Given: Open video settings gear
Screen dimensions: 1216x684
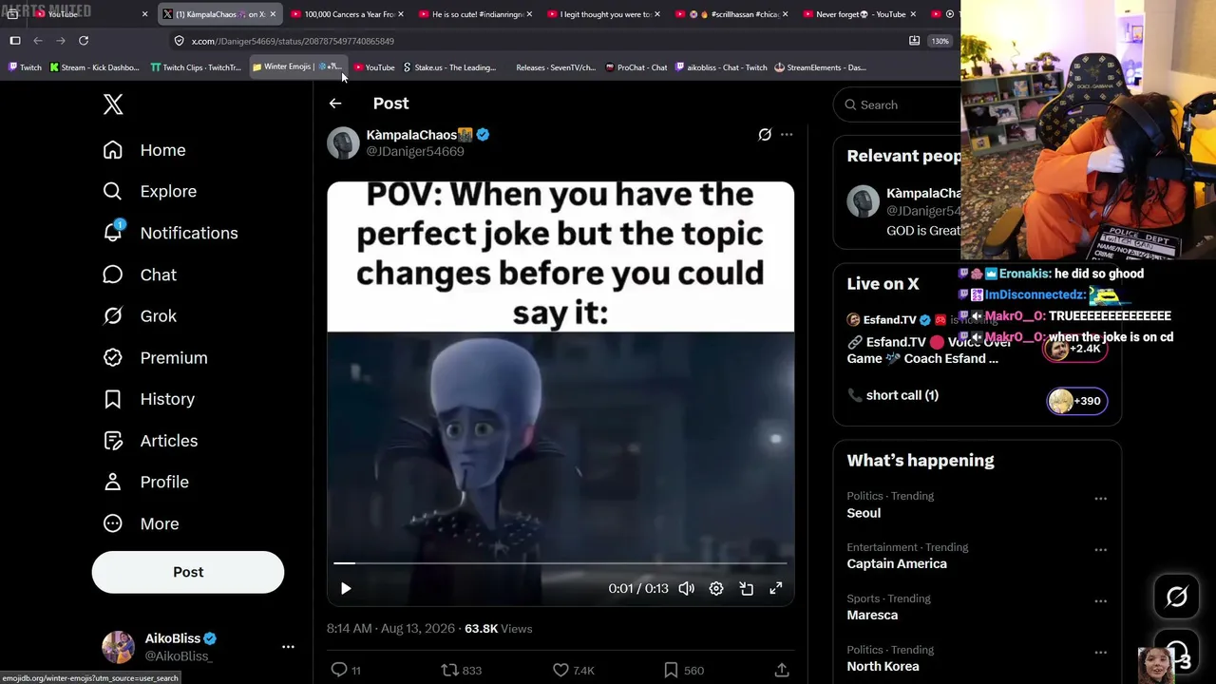Looking at the screenshot, I should click(716, 589).
